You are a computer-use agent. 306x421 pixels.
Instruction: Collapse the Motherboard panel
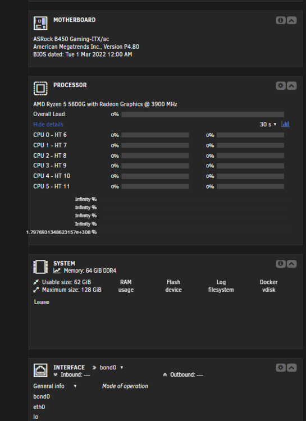292,20
